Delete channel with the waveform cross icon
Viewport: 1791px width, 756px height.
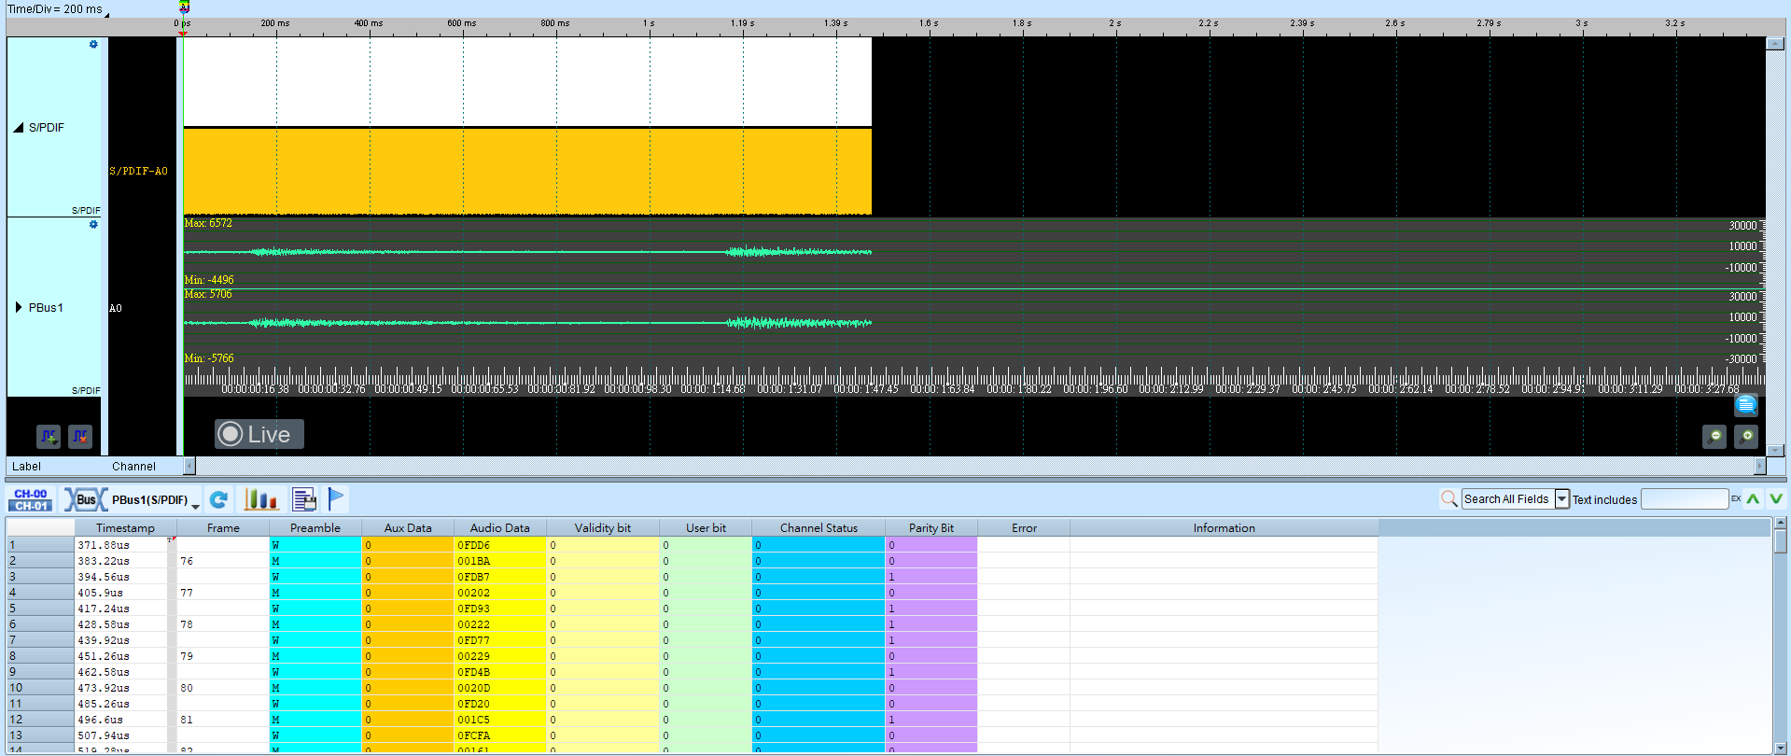point(80,436)
